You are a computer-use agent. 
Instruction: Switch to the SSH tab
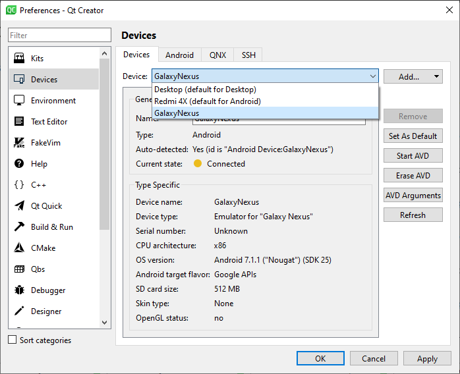[x=248, y=55]
